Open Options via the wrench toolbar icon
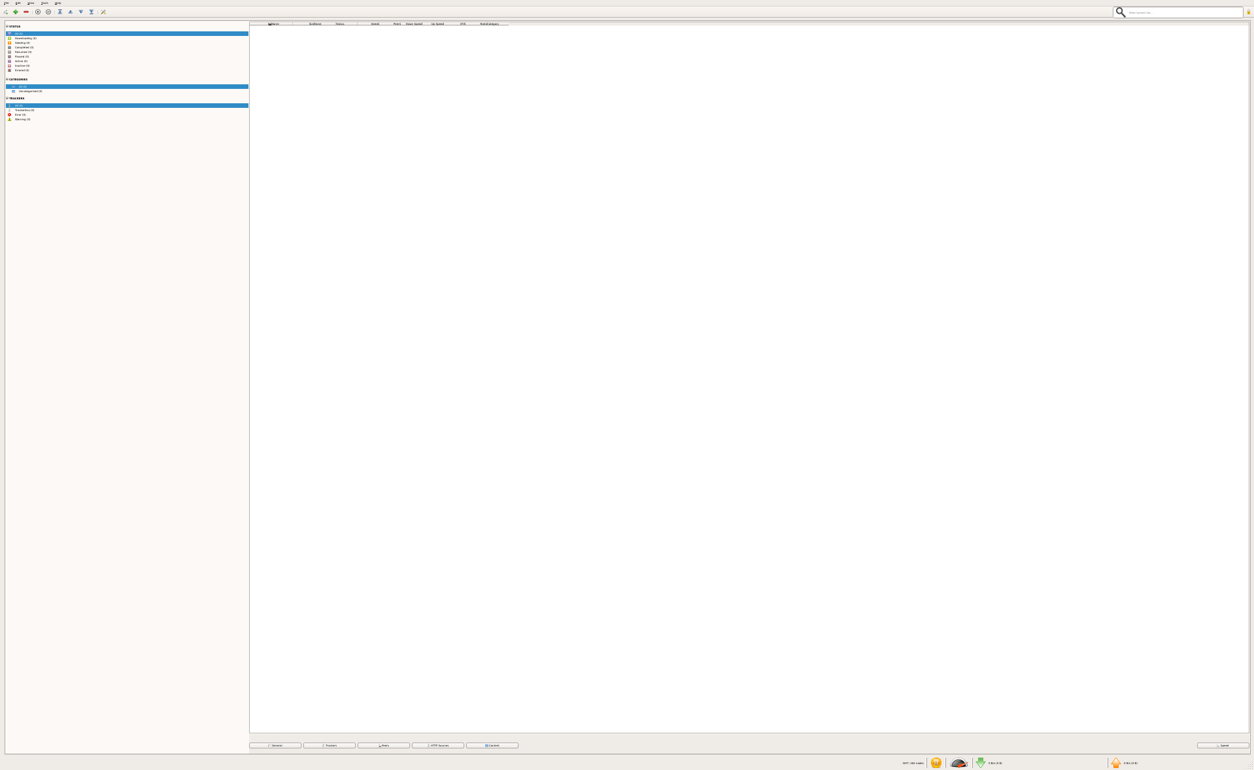1254x770 pixels. (103, 12)
